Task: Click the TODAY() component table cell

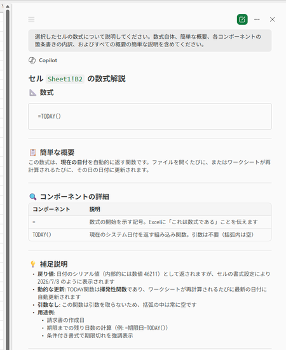Action: click(x=42, y=234)
